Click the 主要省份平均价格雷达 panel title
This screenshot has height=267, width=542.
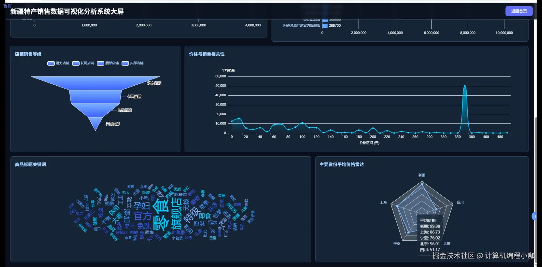tap(342, 164)
